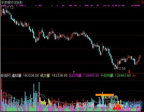Click the red S signal marker
Image resolution: width=144 pixels, height=112 pixels.
pyautogui.click(x=129, y=72)
